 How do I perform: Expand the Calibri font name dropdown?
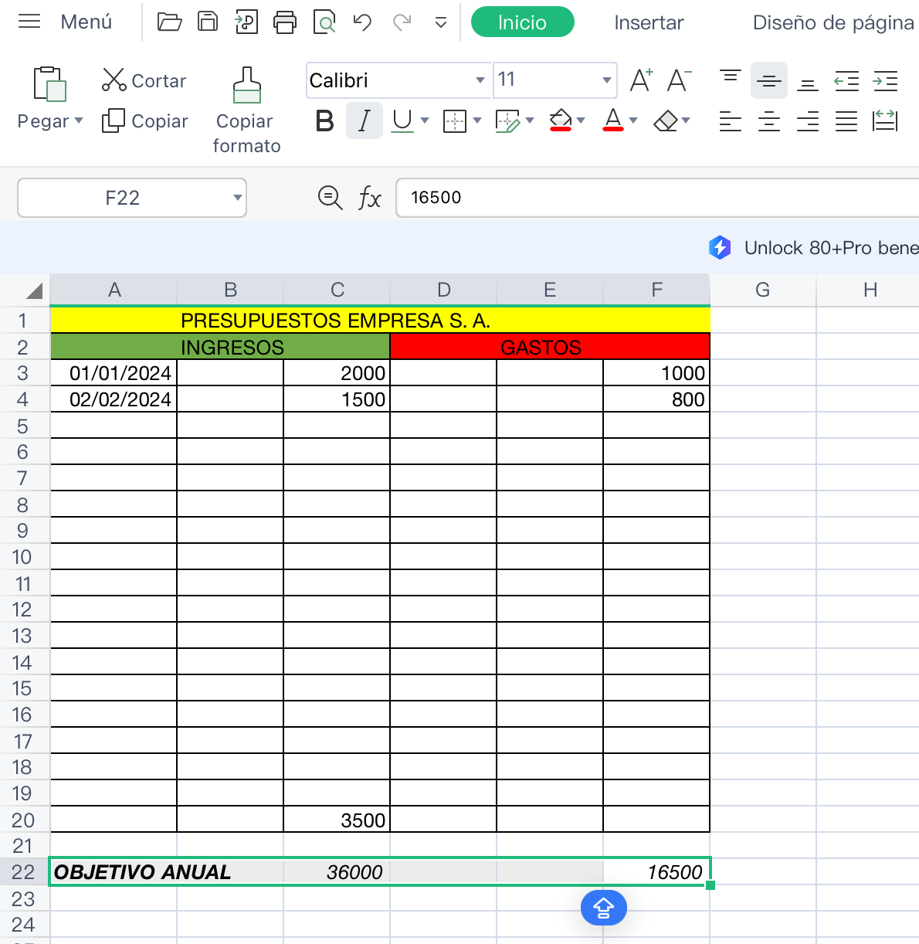pos(480,80)
